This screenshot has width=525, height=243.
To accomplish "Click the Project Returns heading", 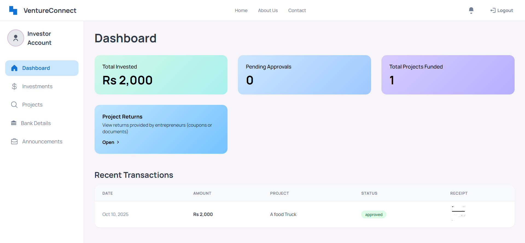I will pos(122,117).
